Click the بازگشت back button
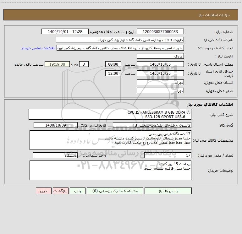This screenshot has width=242, height=234. pos(60,191)
